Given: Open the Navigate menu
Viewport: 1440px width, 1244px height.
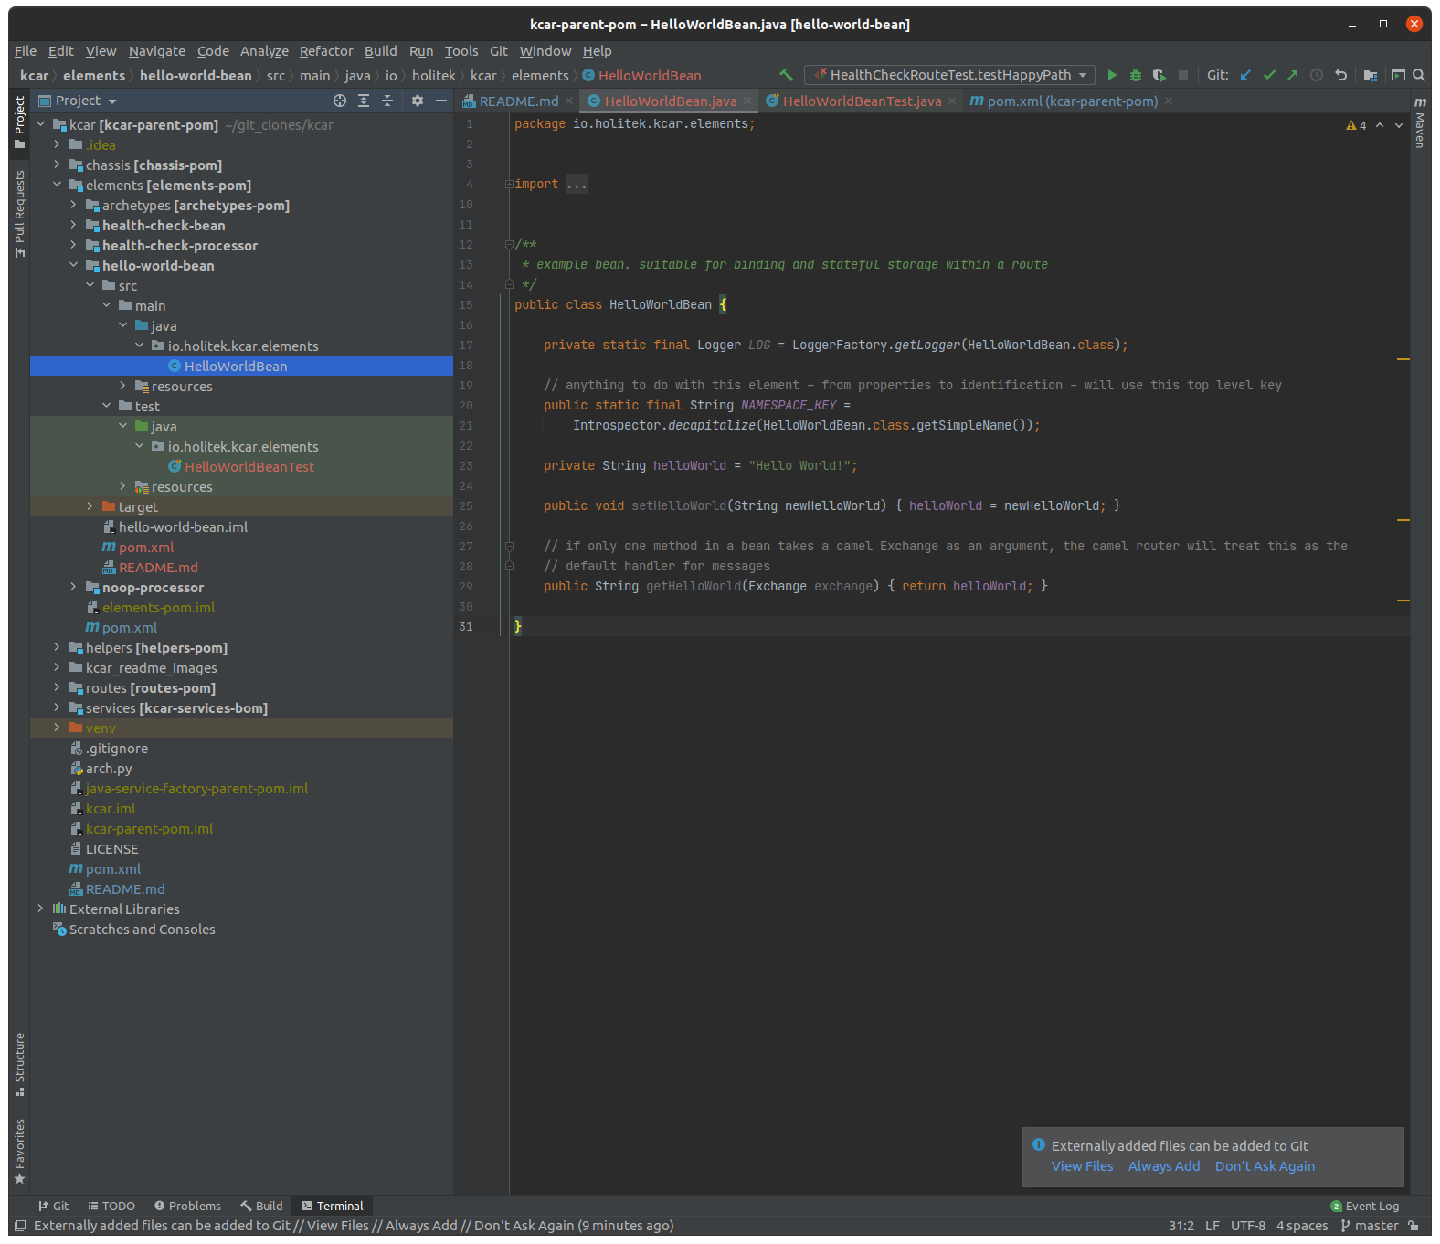Looking at the screenshot, I should pyautogui.click(x=157, y=51).
